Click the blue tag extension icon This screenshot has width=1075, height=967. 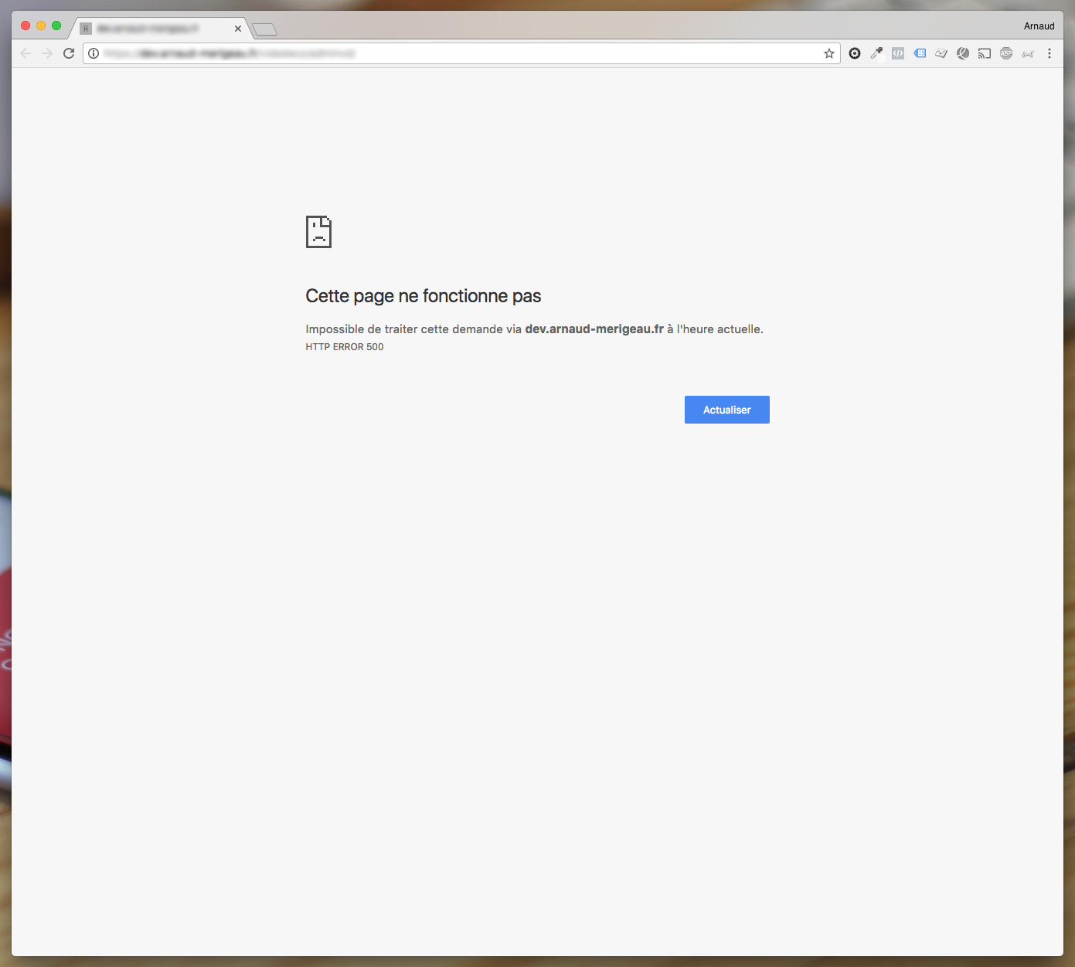coord(920,53)
